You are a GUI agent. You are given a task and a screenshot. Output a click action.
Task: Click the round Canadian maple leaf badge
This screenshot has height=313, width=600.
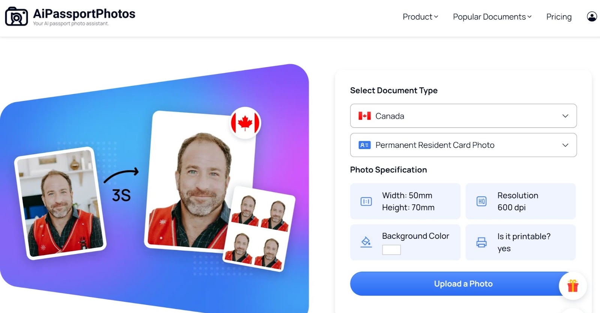[x=245, y=123]
